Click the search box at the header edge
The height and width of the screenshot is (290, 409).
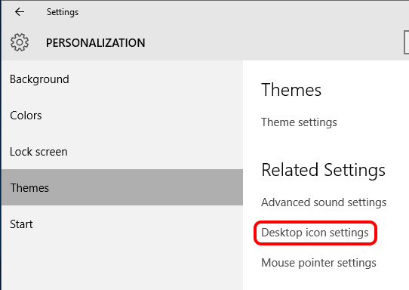pyautogui.click(x=407, y=42)
